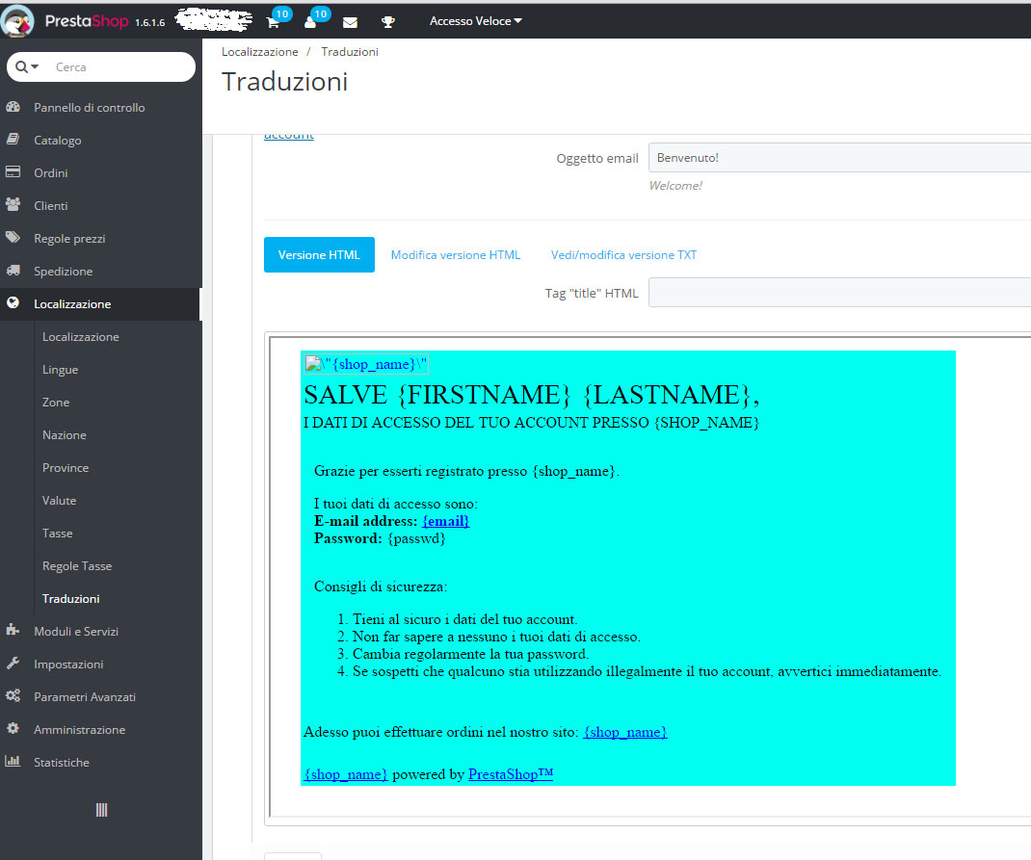Expand the Accesso Veloce dropdown

(x=475, y=21)
